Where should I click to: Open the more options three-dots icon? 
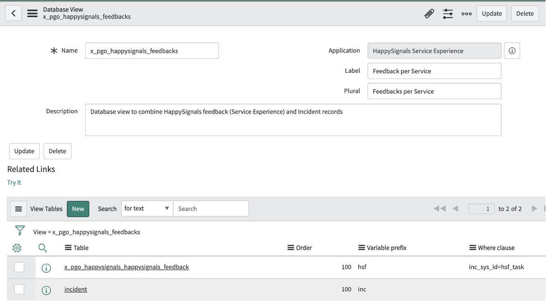[x=467, y=14]
